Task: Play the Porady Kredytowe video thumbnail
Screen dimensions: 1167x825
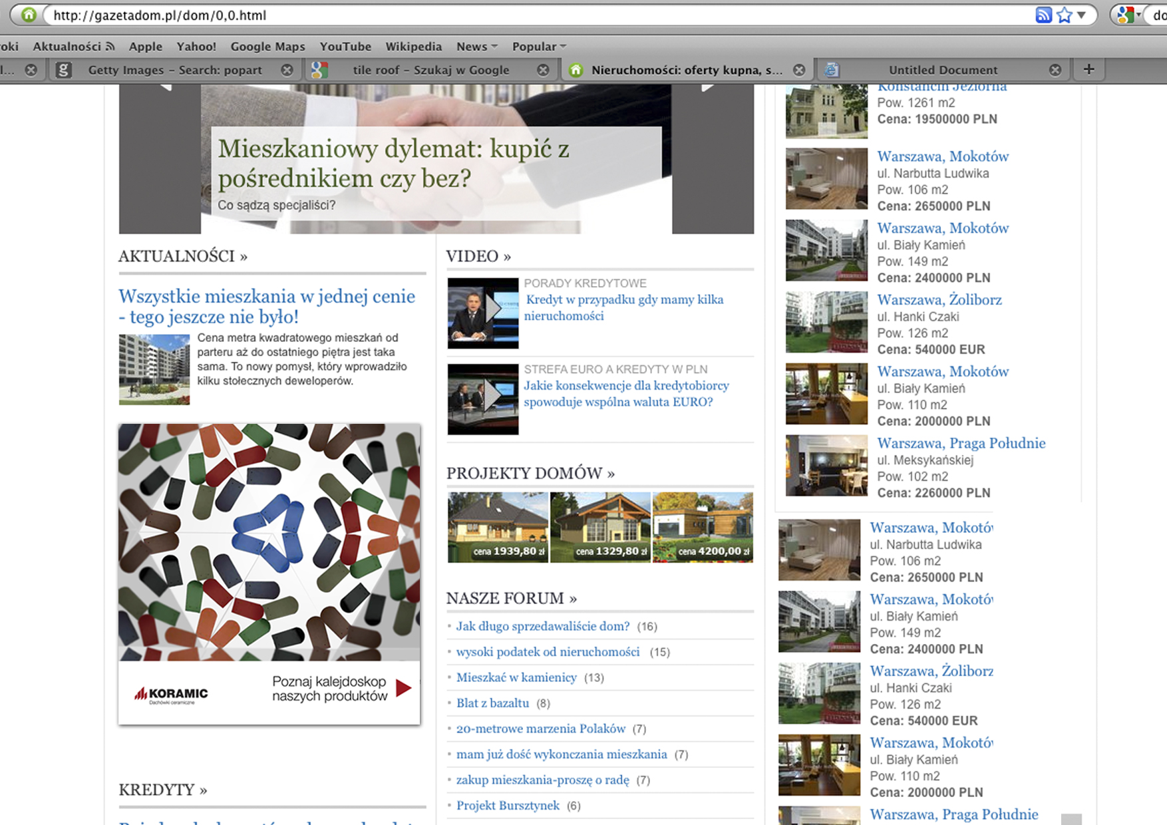Action: [483, 313]
